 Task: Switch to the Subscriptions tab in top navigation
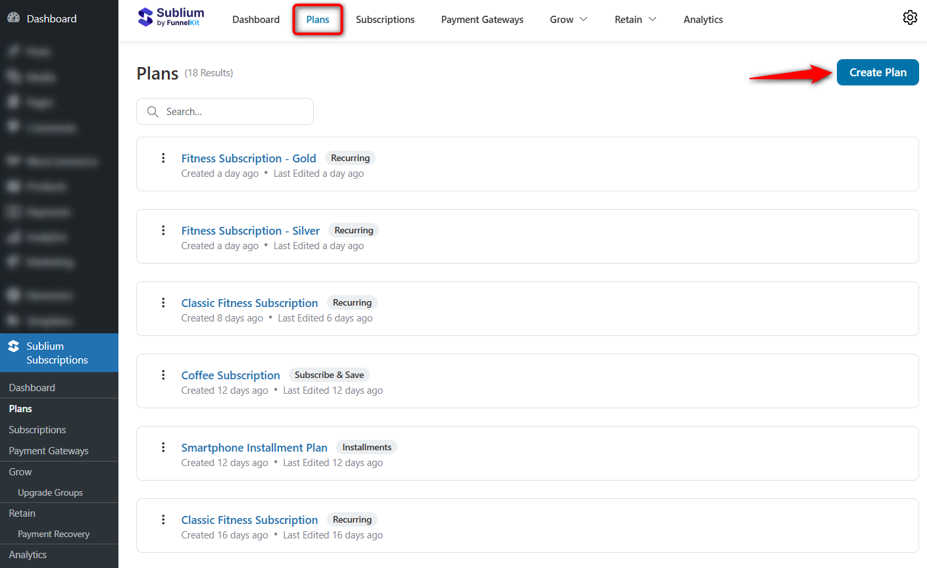[385, 20]
